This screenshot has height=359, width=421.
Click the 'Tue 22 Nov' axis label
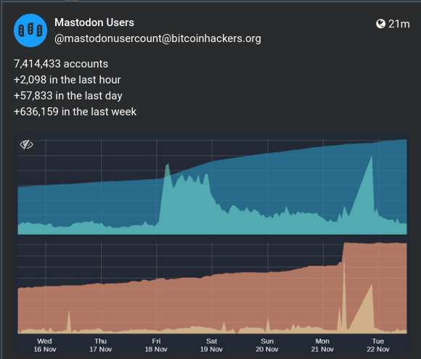point(378,345)
